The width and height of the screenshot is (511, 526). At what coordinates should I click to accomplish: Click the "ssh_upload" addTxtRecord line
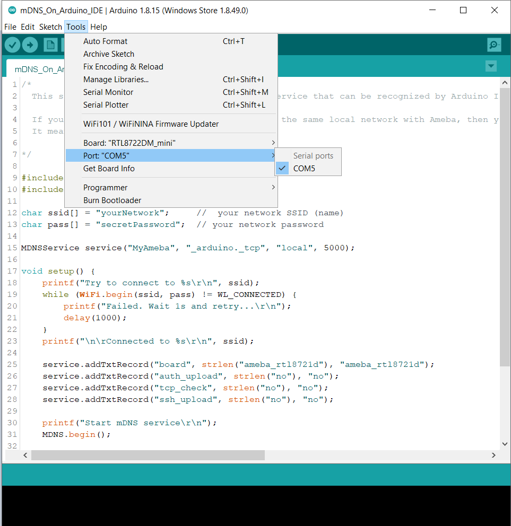(x=188, y=399)
